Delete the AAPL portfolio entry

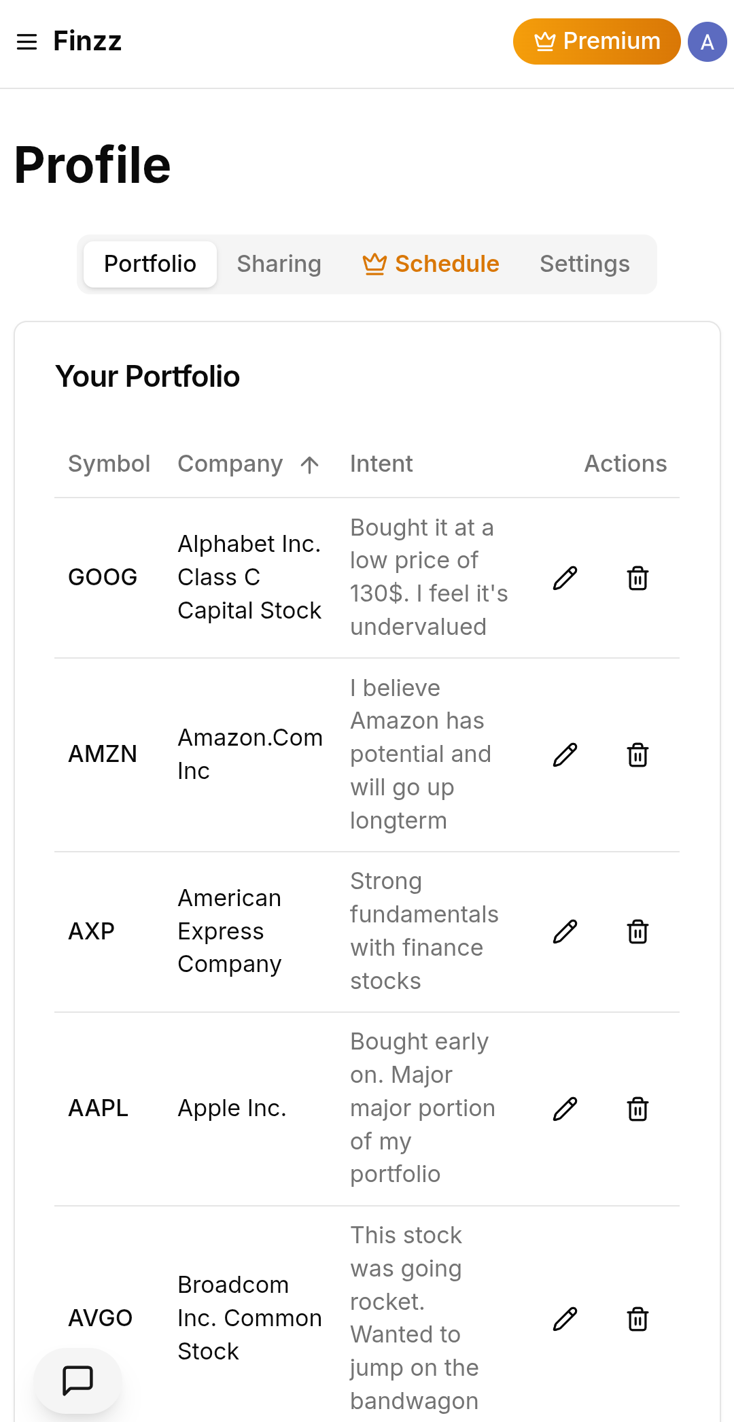point(637,1109)
